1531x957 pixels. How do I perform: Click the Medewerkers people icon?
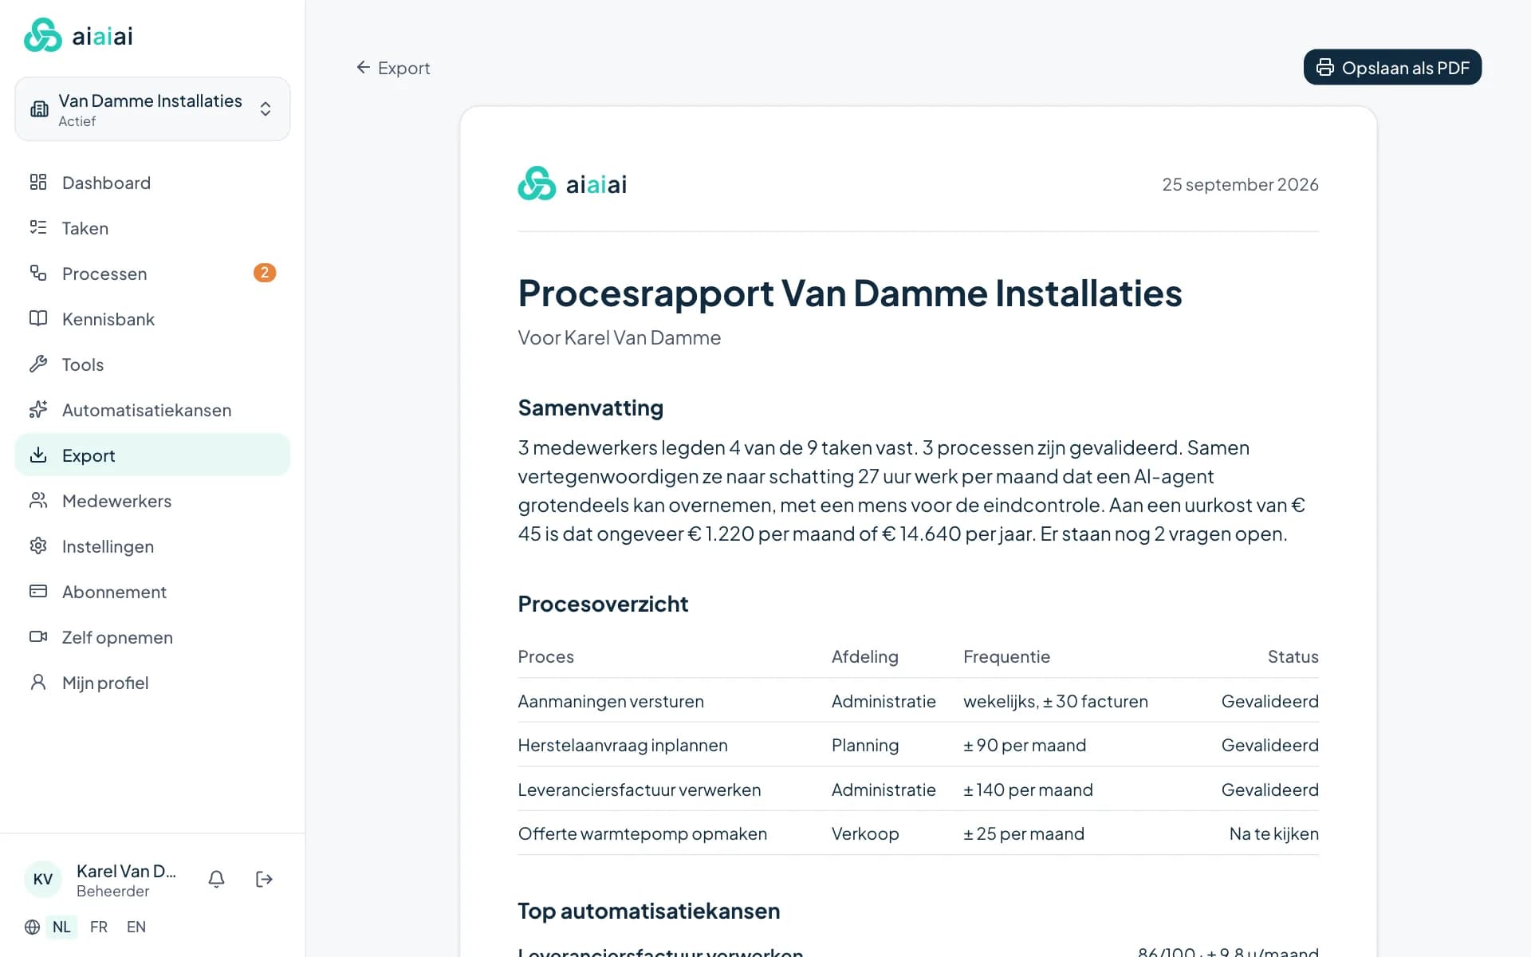tap(38, 501)
